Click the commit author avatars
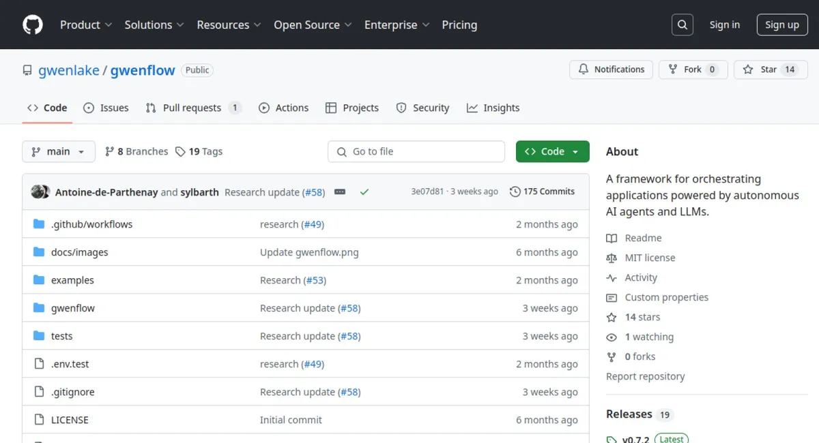This screenshot has width=819, height=443. click(x=40, y=192)
